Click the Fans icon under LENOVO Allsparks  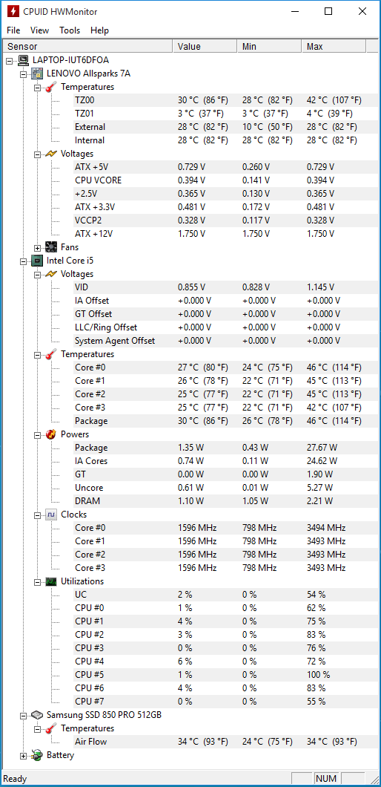coord(50,247)
